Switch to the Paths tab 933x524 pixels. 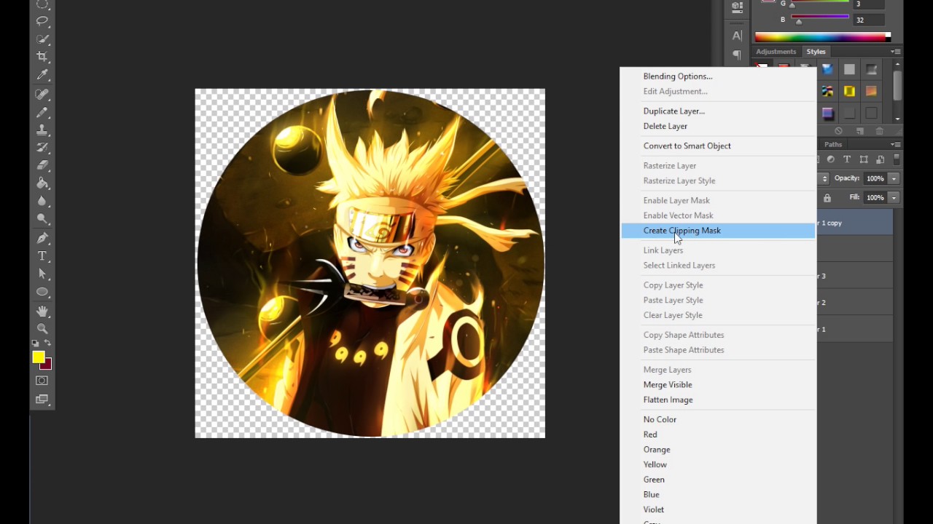[x=833, y=144]
